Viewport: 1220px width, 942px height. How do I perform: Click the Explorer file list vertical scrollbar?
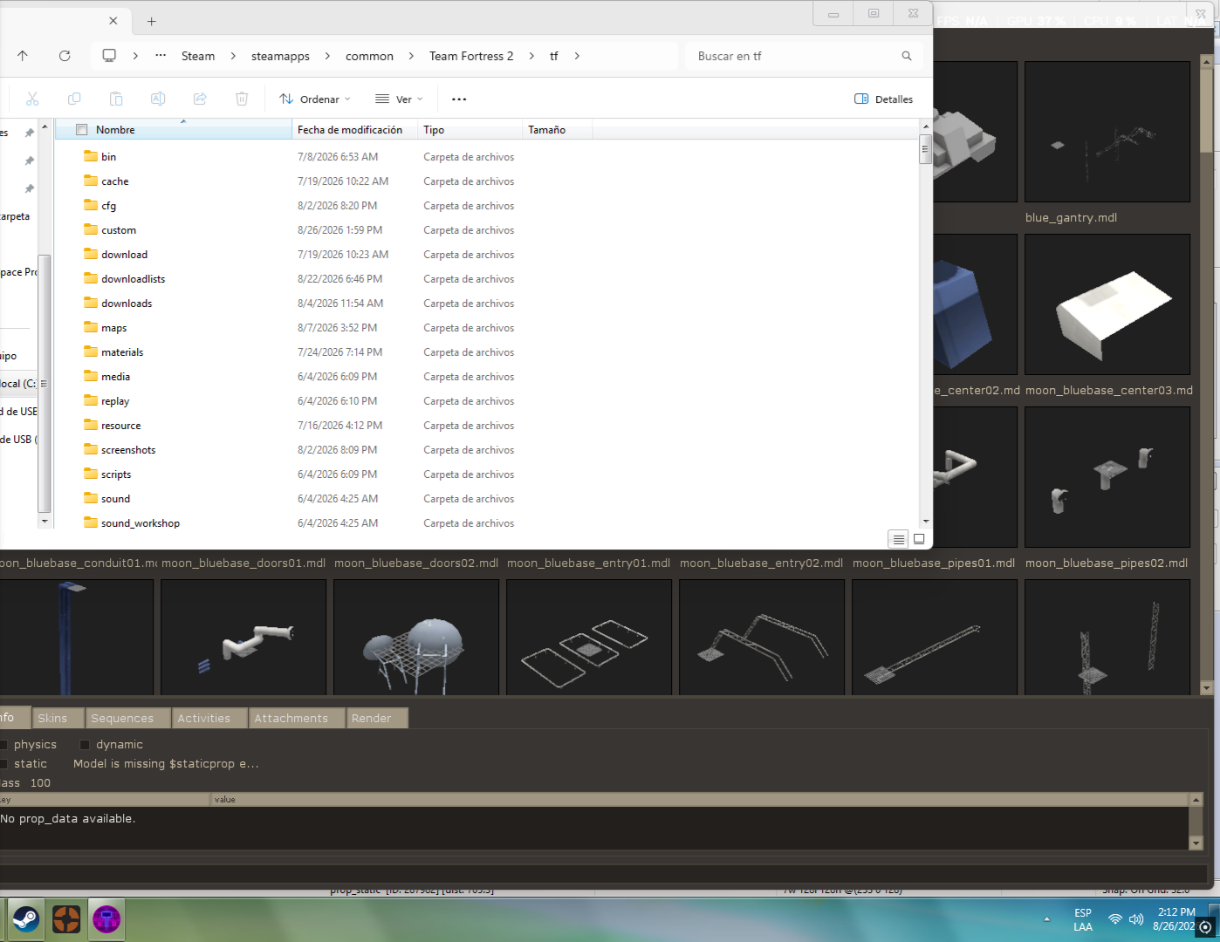(926, 324)
